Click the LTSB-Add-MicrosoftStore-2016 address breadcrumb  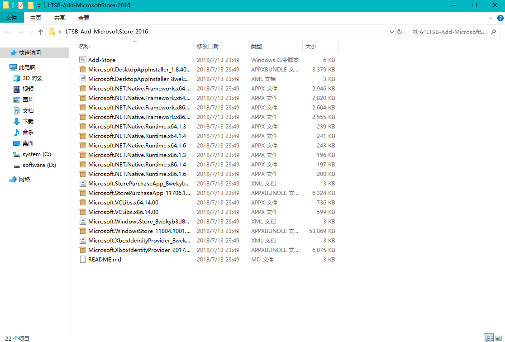tap(107, 32)
